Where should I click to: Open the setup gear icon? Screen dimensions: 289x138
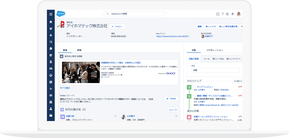point(227,14)
